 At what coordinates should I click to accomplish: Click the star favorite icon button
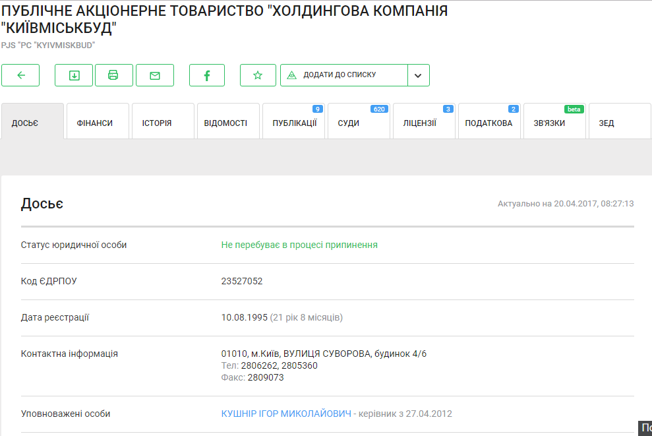click(258, 75)
